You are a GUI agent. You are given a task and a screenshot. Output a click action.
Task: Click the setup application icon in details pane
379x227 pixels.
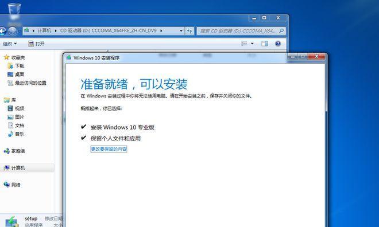coord(11,221)
